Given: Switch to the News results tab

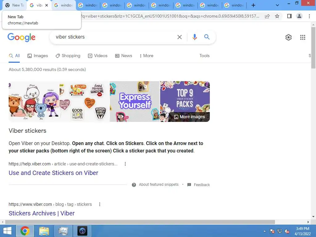Looking at the screenshot, I should click(123, 56).
